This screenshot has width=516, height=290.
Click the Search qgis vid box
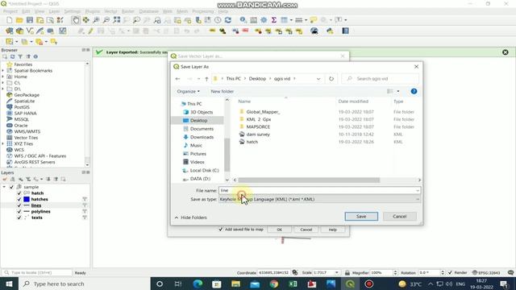click(x=380, y=79)
